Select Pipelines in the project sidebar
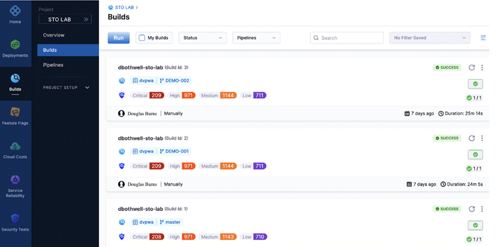Image resolution: width=504 pixels, height=247 pixels. pos(53,65)
